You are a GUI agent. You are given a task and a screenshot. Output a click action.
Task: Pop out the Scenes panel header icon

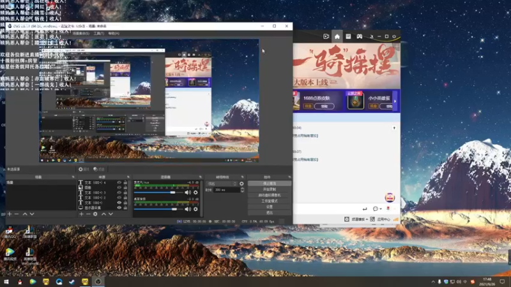coord(73,177)
